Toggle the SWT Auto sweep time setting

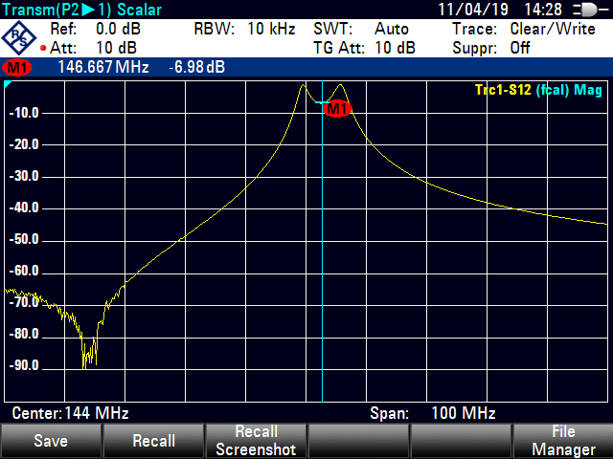[361, 29]
